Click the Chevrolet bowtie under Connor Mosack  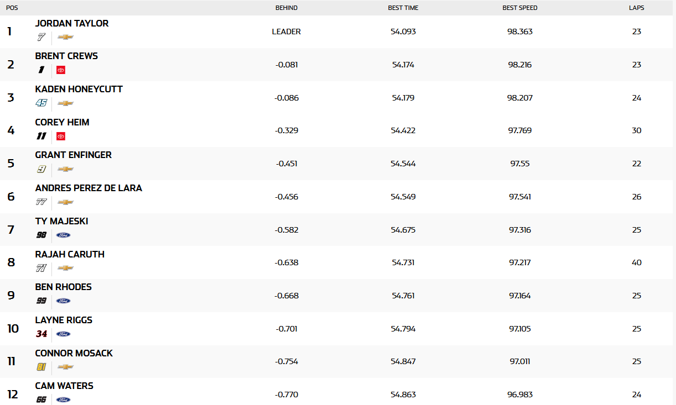pyautogui.click(x=65, y=367)
